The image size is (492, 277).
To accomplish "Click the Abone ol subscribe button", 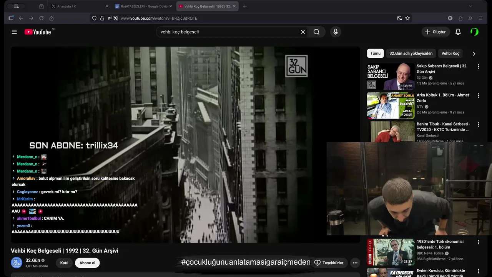I will [87, 263].
